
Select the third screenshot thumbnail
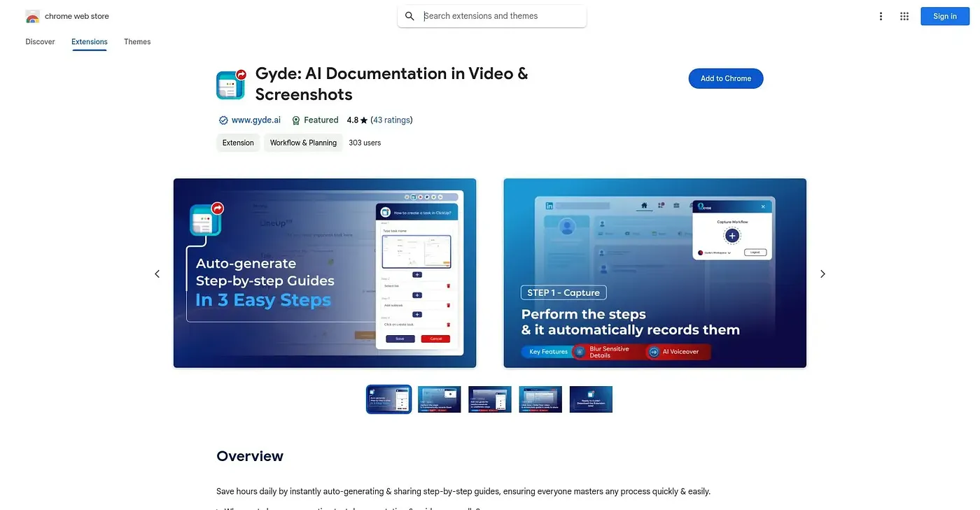[x=490, y=399]
